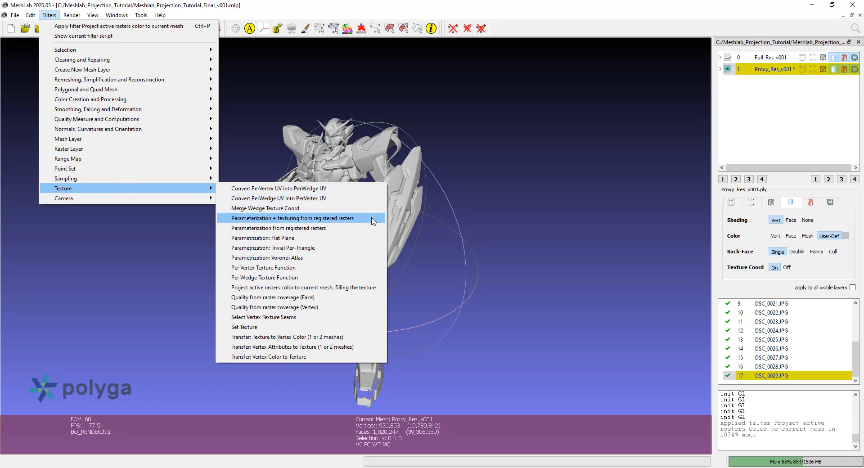Toggle checkmark for DSC_0025.JPG raster
Viewport: 864px width, 468px height.
(727, 339)
